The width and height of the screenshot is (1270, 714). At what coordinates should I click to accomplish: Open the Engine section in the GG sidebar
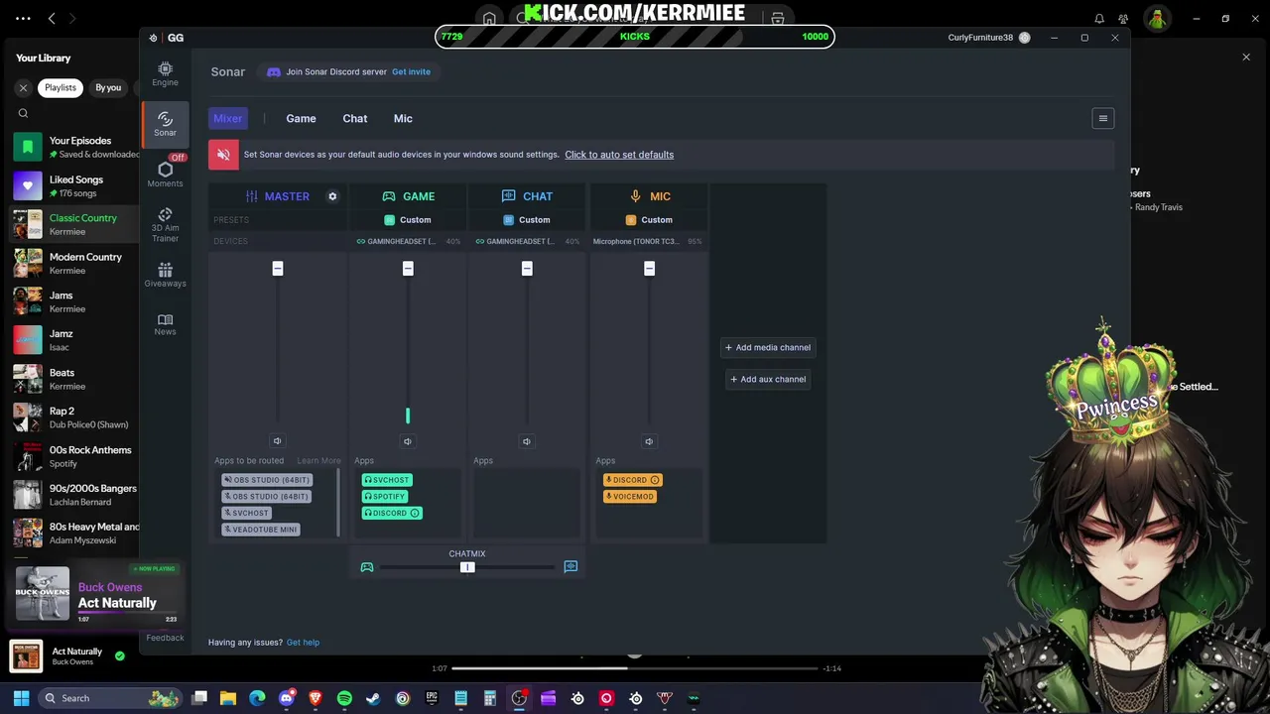pyautogui.click(x=165, y=74)
